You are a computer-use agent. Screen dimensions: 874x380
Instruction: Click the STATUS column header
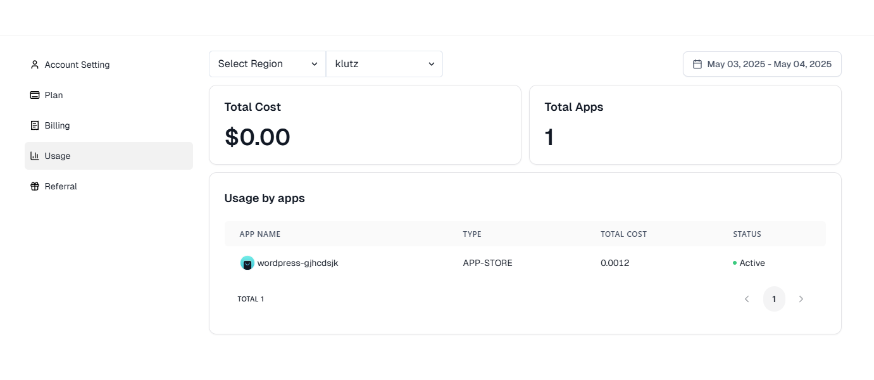(747, 234)
